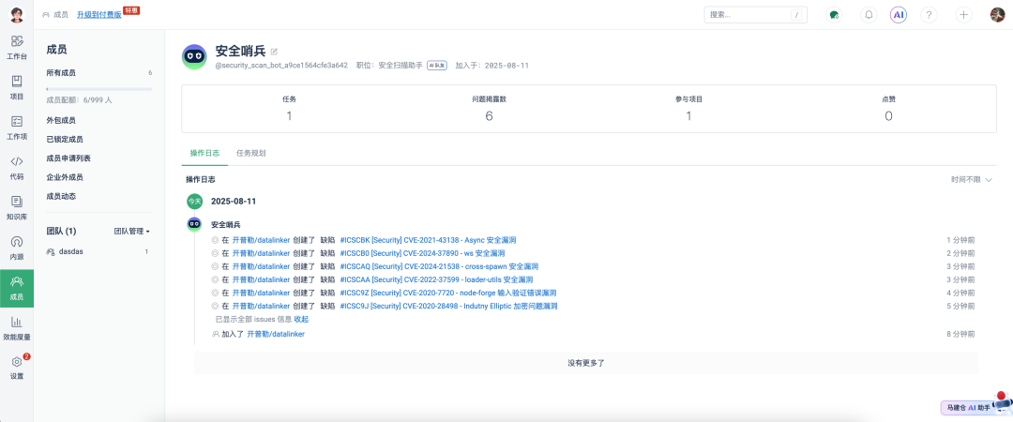Screen dimensions: 1013x422
Task: Open the notifications bell icon
Action: click(x=869, y=15)
